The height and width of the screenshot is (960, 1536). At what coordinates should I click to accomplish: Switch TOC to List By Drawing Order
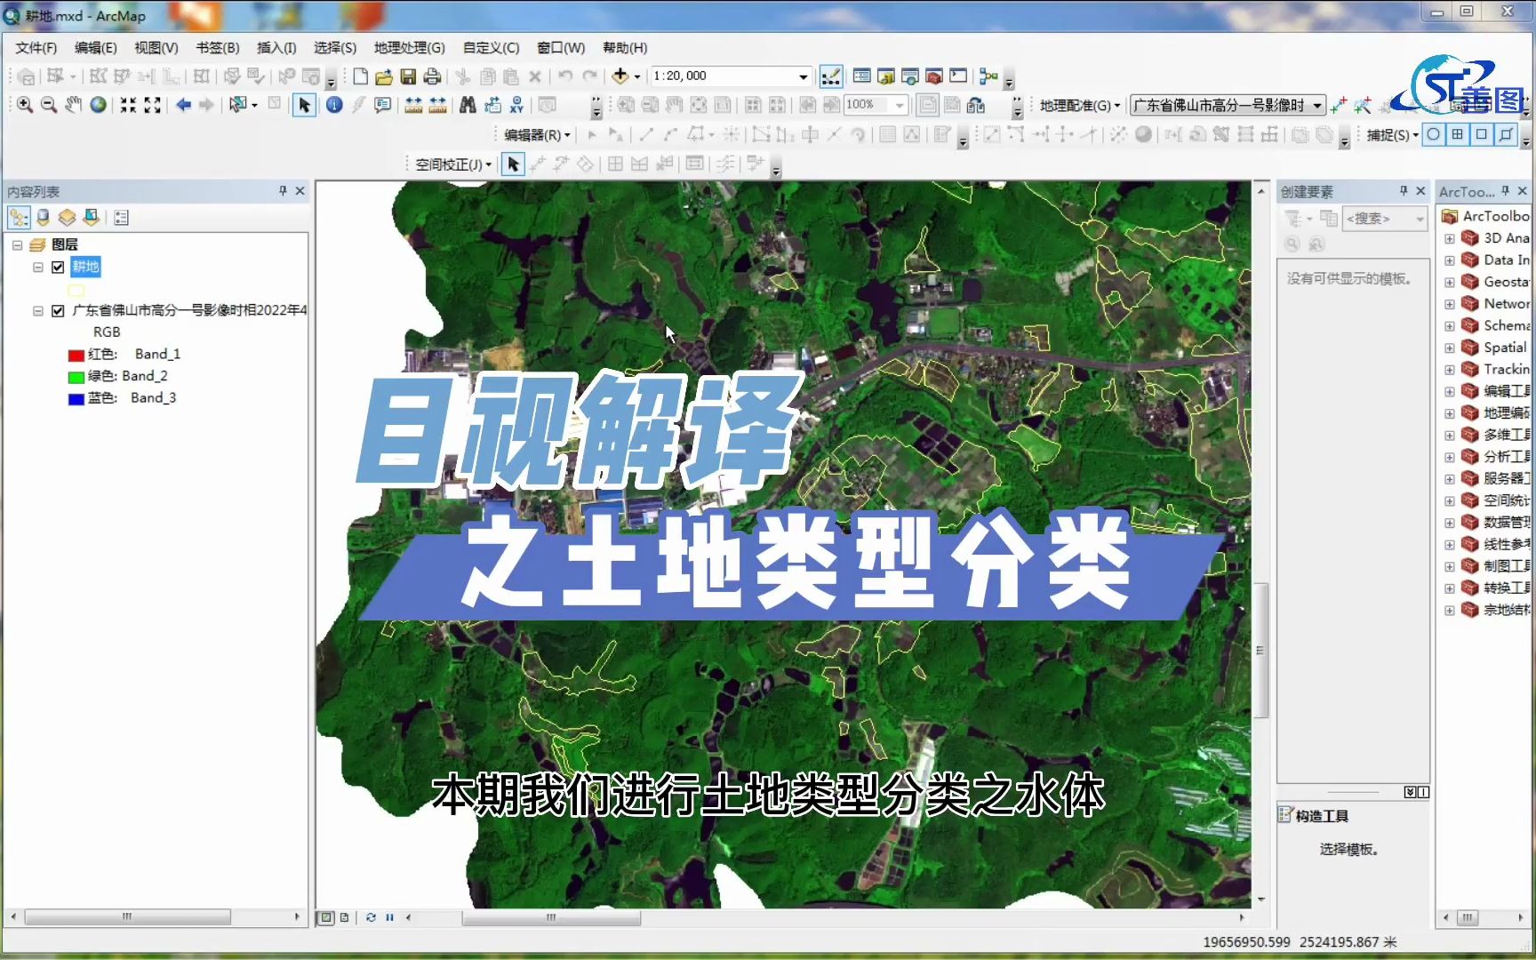click(19, 218)
